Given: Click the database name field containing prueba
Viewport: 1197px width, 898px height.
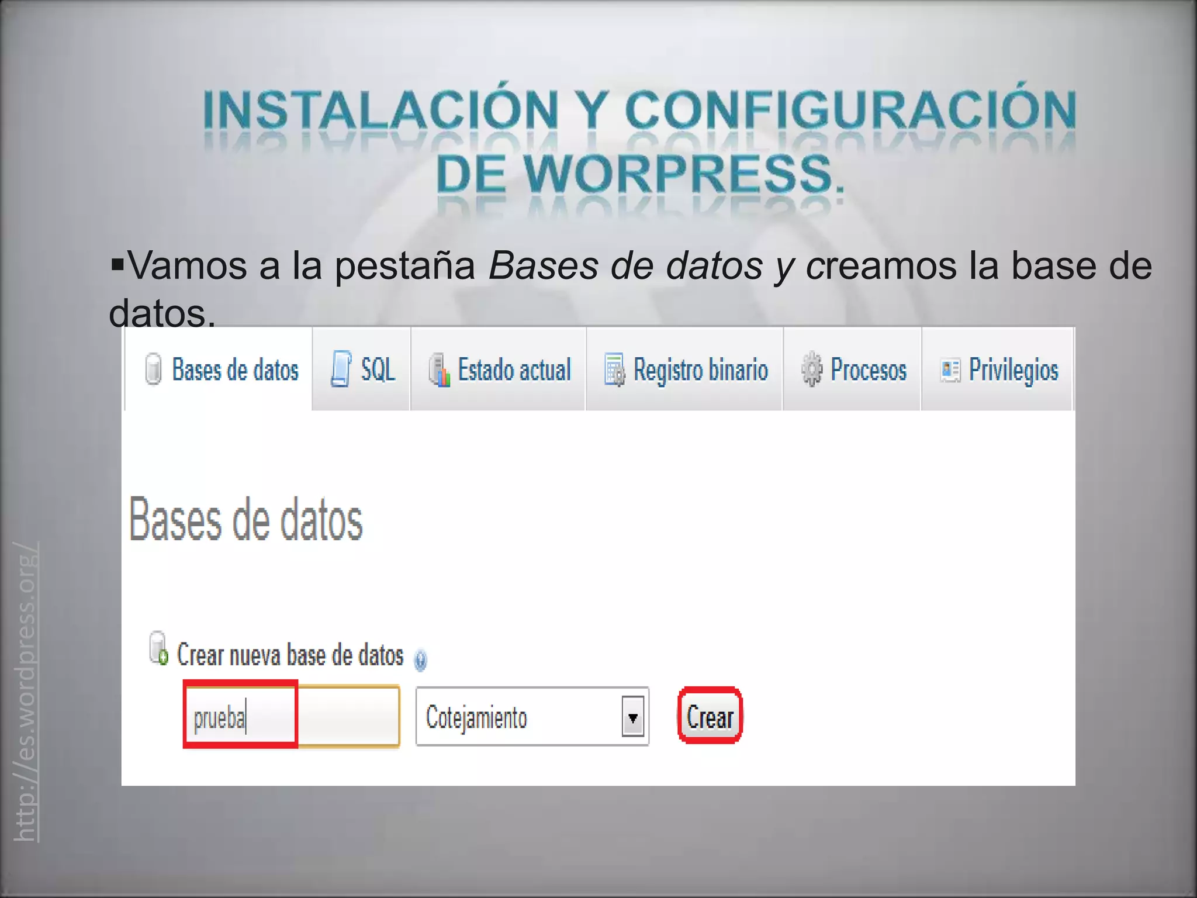Looking at the screenshot, I should tap(291, 716).
